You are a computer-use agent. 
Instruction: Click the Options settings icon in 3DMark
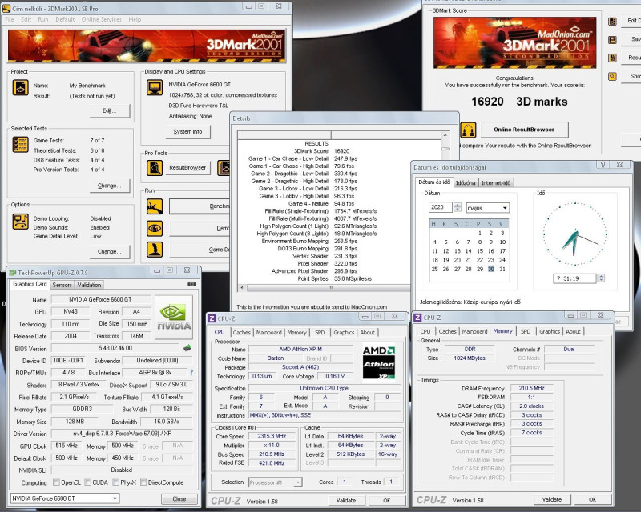[x=21, y=222]
